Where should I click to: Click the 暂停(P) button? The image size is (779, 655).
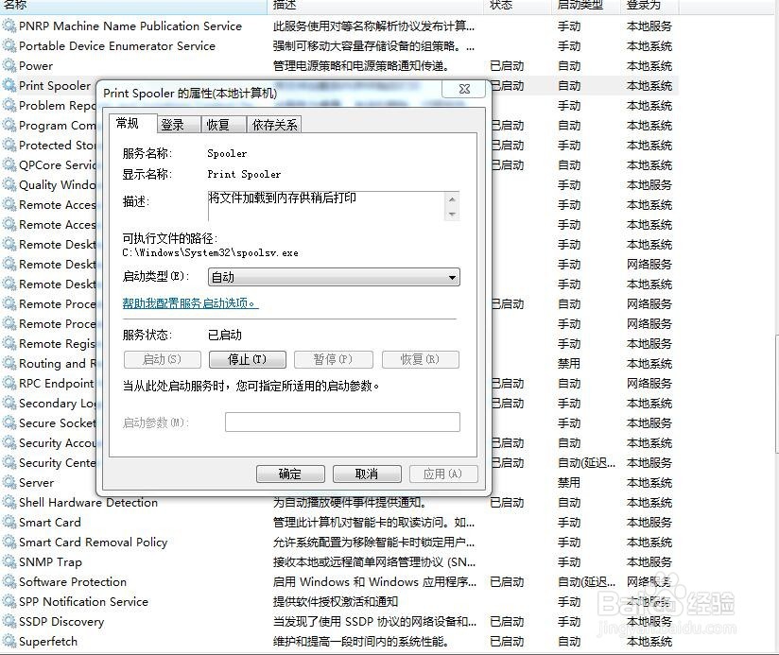click(333, 359)
